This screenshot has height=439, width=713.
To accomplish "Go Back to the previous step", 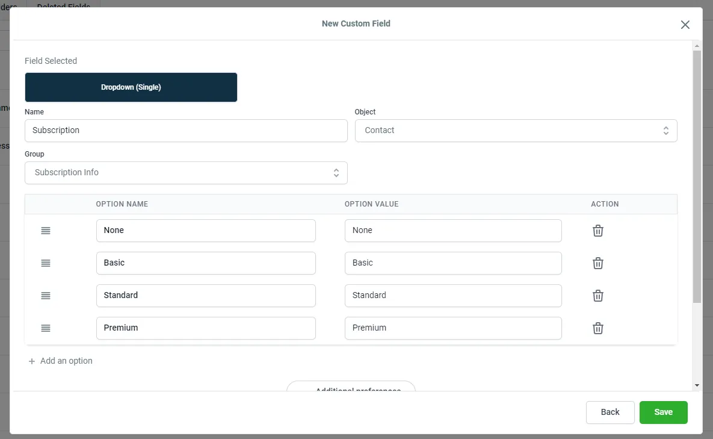I will 610,412.
